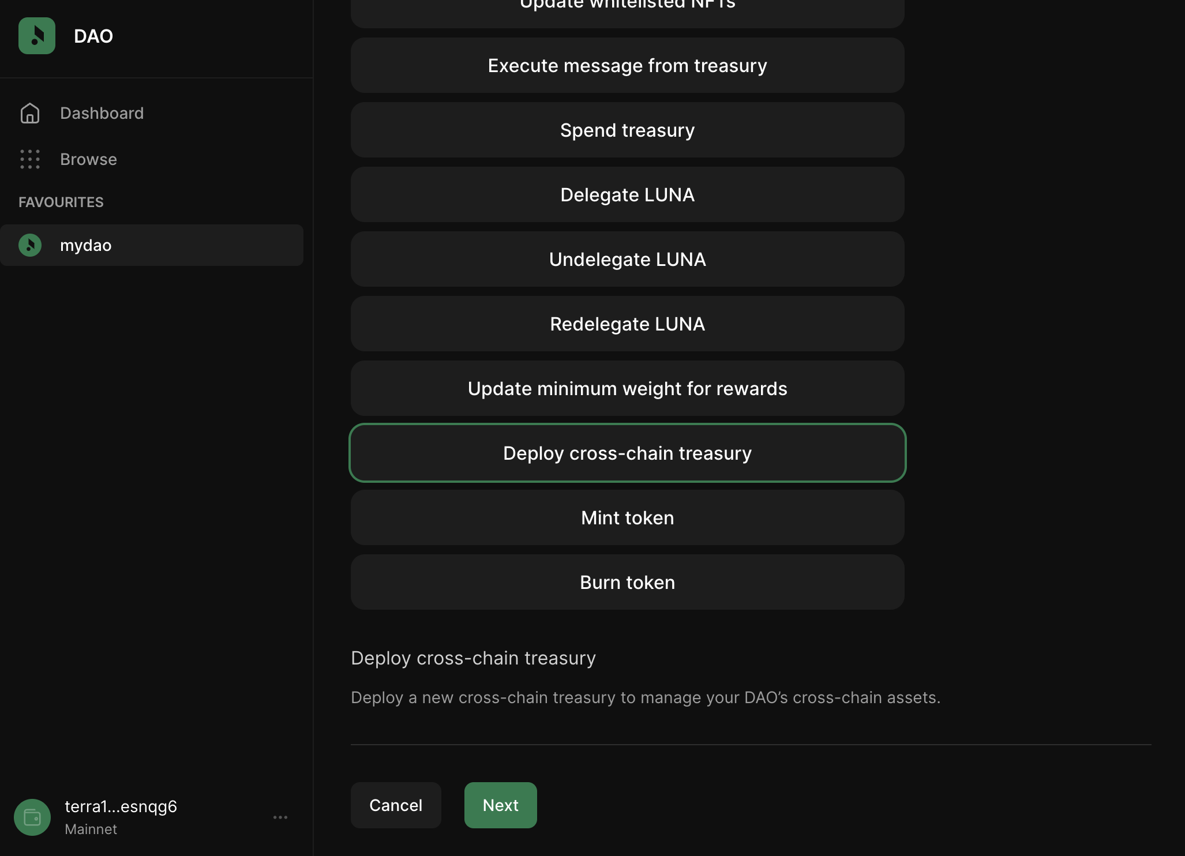This screenshot has width=1185, height=856.
Task: Open the wallet three-dots menu
Action: (x=280, y=817)
